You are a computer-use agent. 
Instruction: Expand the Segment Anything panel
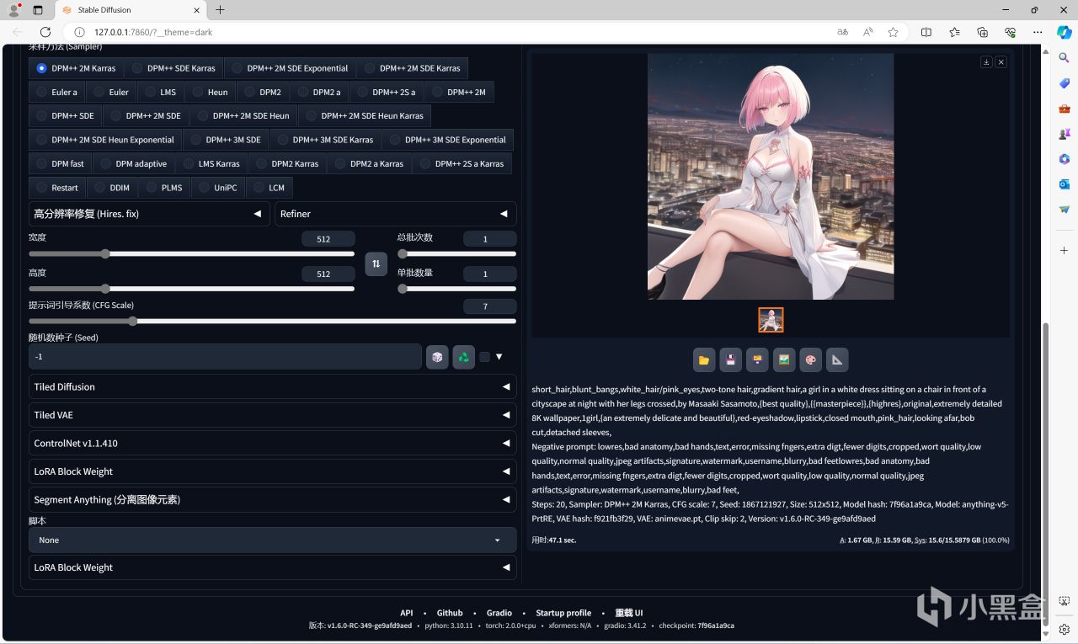point(273,500)
